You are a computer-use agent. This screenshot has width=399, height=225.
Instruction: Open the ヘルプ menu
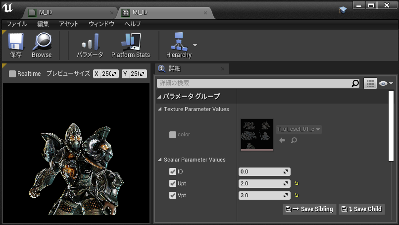(x=133, y=24)
